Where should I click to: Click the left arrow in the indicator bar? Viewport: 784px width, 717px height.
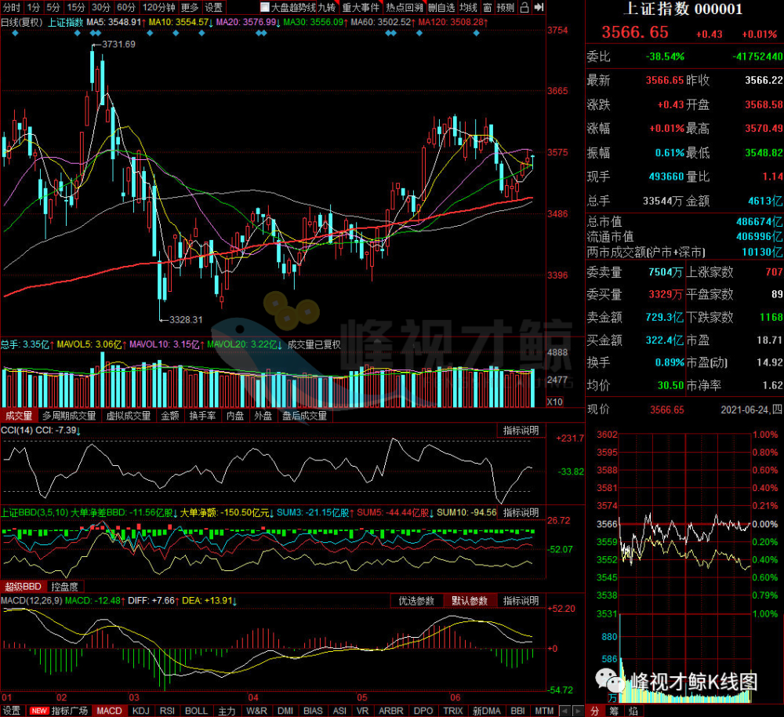click(564, 711)
